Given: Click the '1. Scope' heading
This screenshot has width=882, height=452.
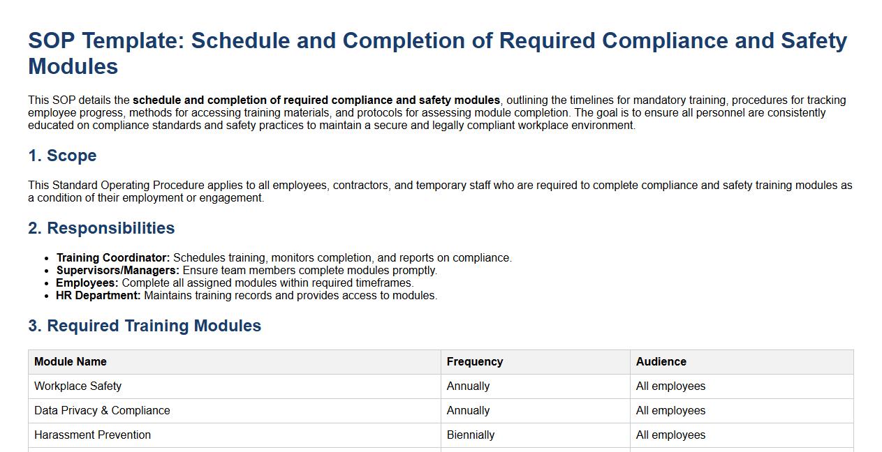Looking at the screenshot, I should [x=62, y=156].
